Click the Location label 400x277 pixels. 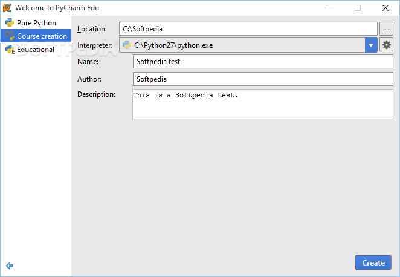(x=92, y=29)
